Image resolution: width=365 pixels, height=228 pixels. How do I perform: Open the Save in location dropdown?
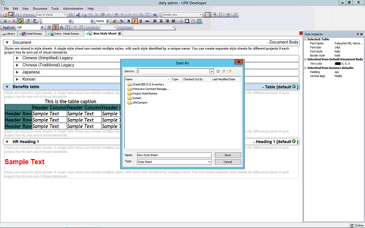coord(212,71)
